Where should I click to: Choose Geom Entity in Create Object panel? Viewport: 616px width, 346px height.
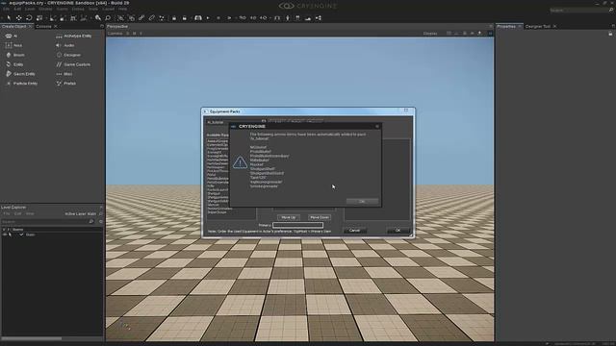(x=20, y=74)
